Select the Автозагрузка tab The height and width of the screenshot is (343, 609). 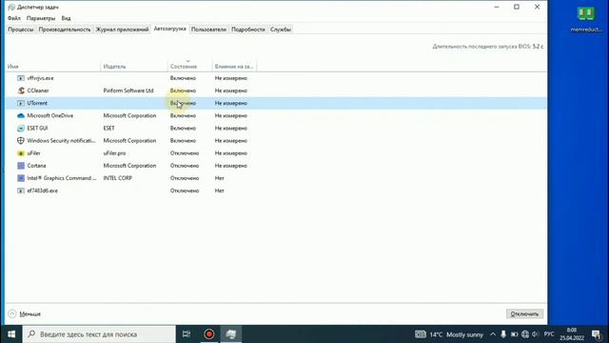(169, 29)
